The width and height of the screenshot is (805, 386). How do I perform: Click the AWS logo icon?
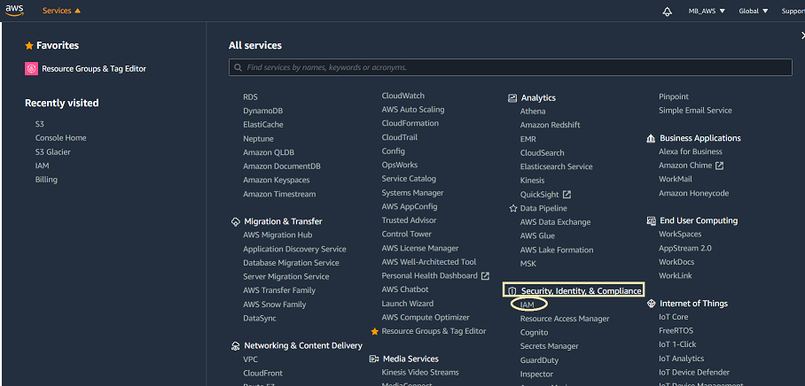15,12
